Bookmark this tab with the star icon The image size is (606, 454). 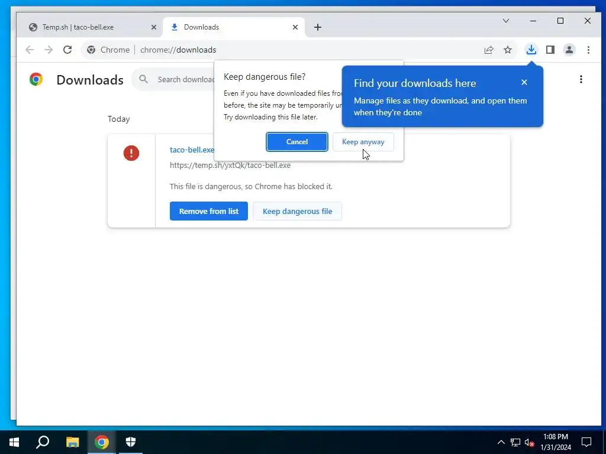pos(508,50)
